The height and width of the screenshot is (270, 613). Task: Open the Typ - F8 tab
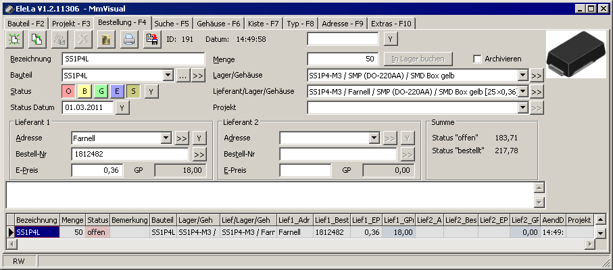(300, 24)
